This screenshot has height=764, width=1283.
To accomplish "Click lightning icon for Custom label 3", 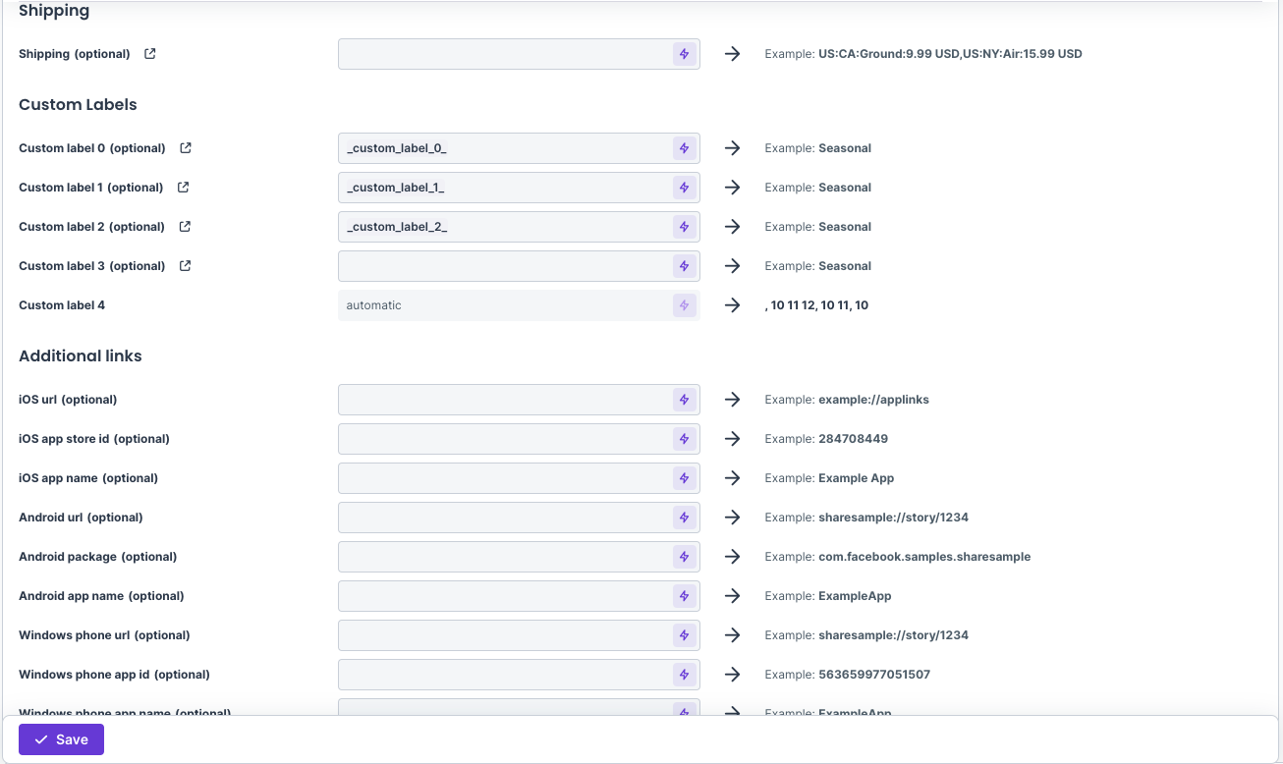I will click(x=685, y=266).
